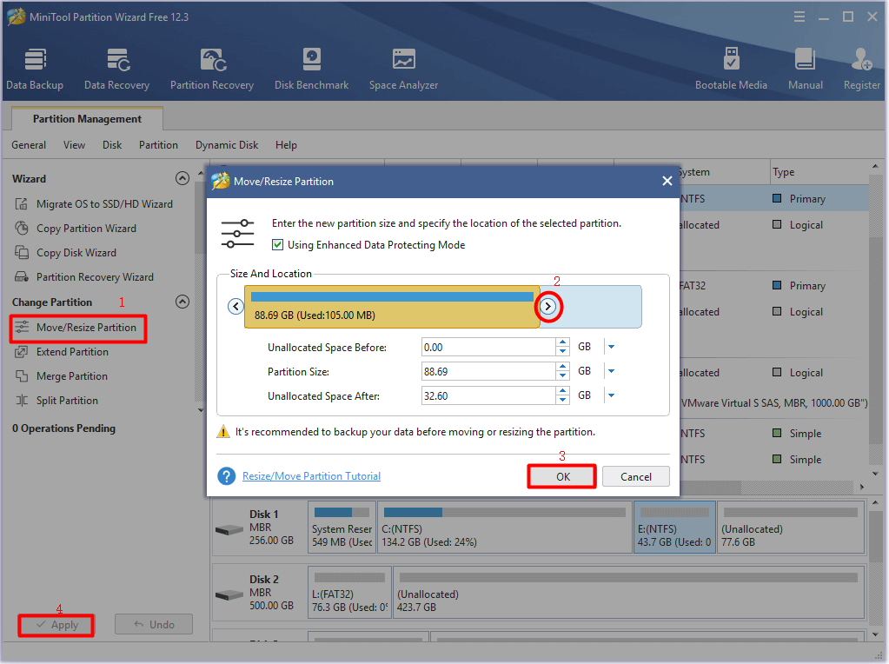
Task: Open Space Analyzer
Action: pos(403,69)
